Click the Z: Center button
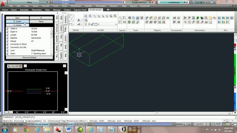This screenshot has width=237, height=133. (x=17, y=21)
